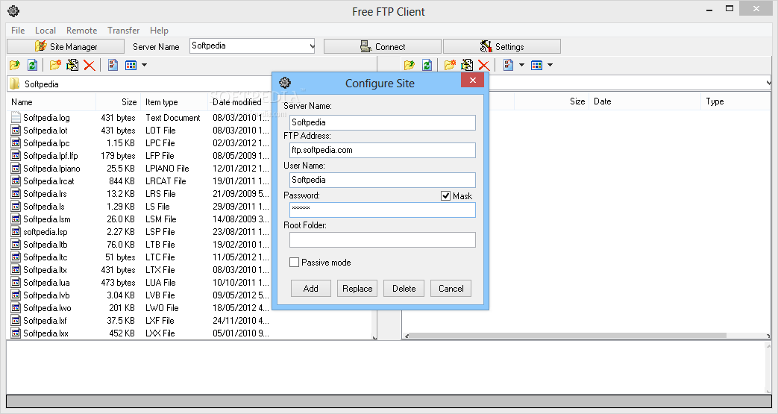Close the Configure Site dialog
The height and width of the screenshot is (414, 778).
(x=472, y=80)
